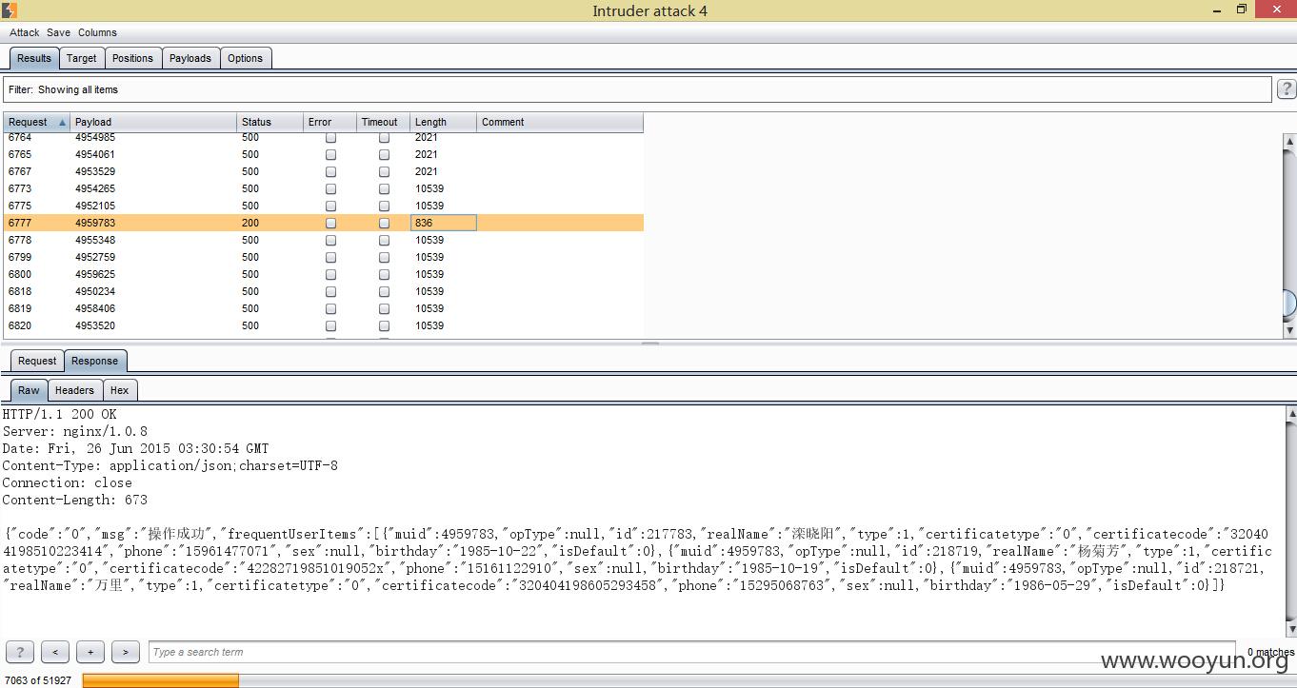The height and width of the screenshot is (688, 1297).
Task: Sort by Request column header
Action: [36, 122]
